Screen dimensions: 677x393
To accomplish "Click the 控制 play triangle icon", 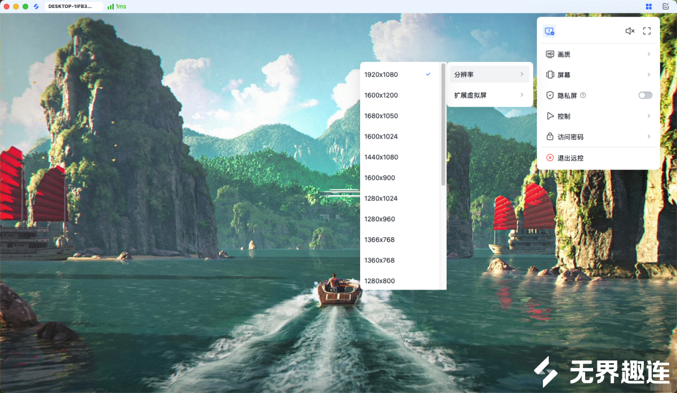I will (550, 116).
